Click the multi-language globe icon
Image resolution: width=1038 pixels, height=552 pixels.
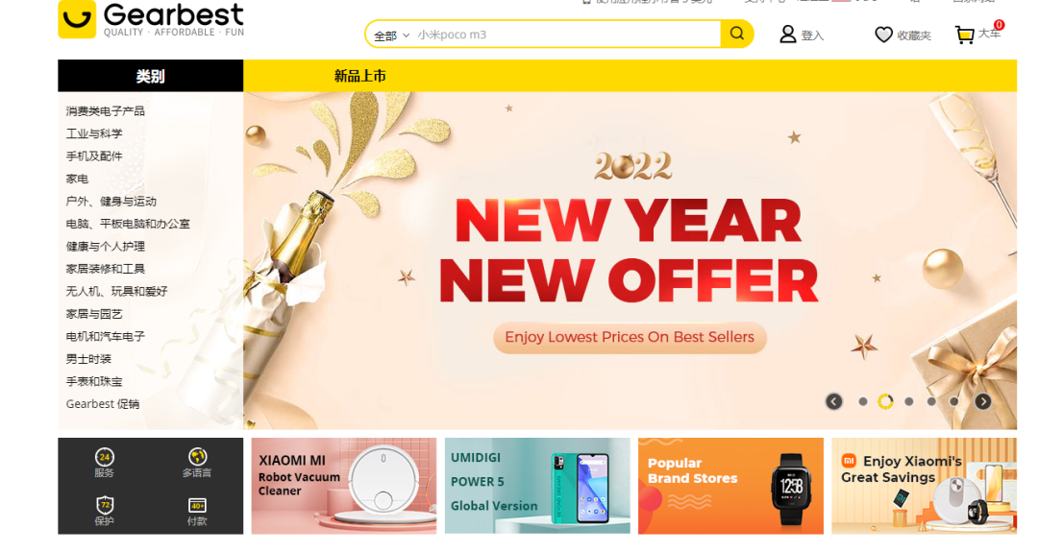pos(197,457)
